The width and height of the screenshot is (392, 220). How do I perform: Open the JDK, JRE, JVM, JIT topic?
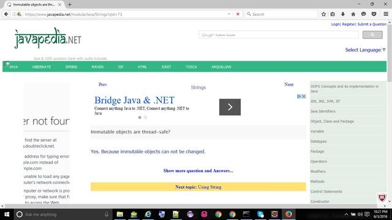pos(325,101)
